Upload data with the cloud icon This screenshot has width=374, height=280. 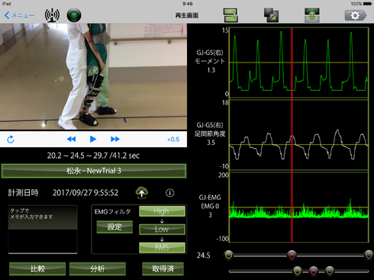pyautogui.click(x=142, y=192)
